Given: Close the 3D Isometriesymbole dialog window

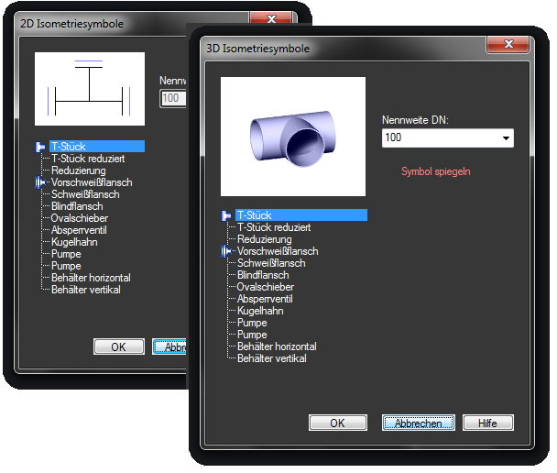Looking at the screenshot, I should [507, 46].
